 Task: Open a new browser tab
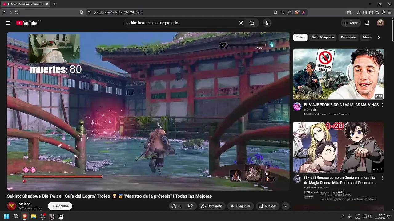54,4
